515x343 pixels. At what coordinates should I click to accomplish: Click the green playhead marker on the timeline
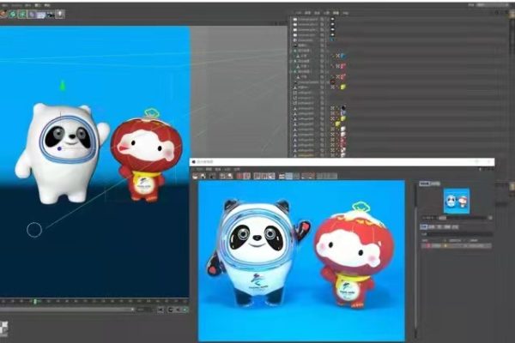pyautogui.click(x=35, y=301)
